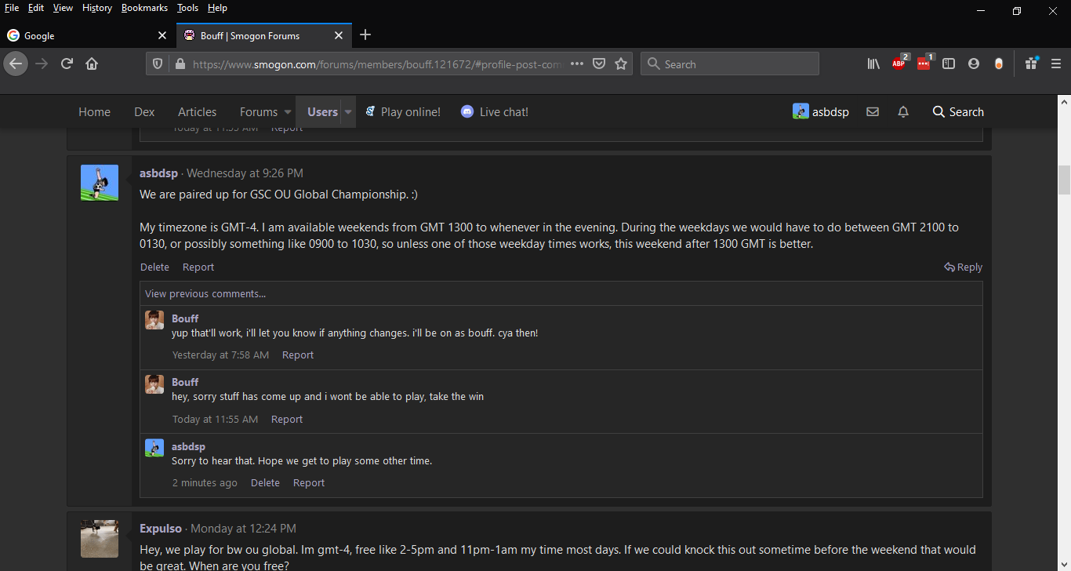Reload the current page

67,64
